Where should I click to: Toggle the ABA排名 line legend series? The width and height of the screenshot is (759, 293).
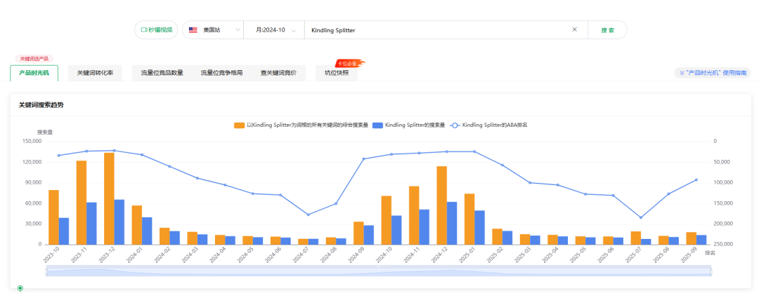click(488, 125)
